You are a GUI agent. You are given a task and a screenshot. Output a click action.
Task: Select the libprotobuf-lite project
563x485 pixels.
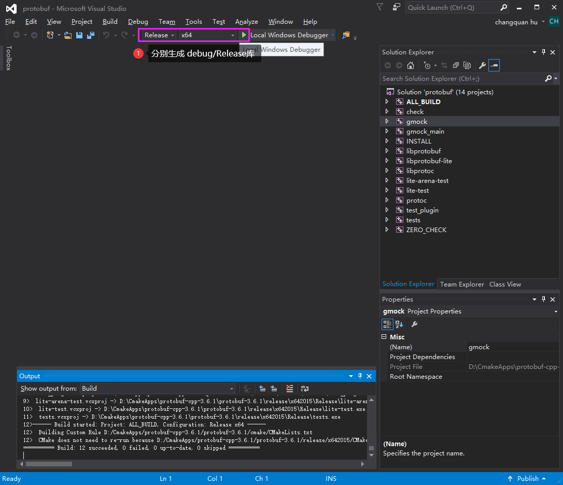[x=429, y=161]
